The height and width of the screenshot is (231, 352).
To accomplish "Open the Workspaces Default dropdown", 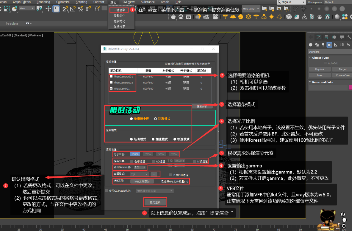I will coord(338,2).
